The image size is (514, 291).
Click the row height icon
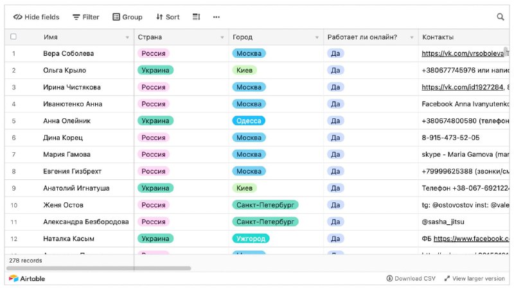coord(196,17)
